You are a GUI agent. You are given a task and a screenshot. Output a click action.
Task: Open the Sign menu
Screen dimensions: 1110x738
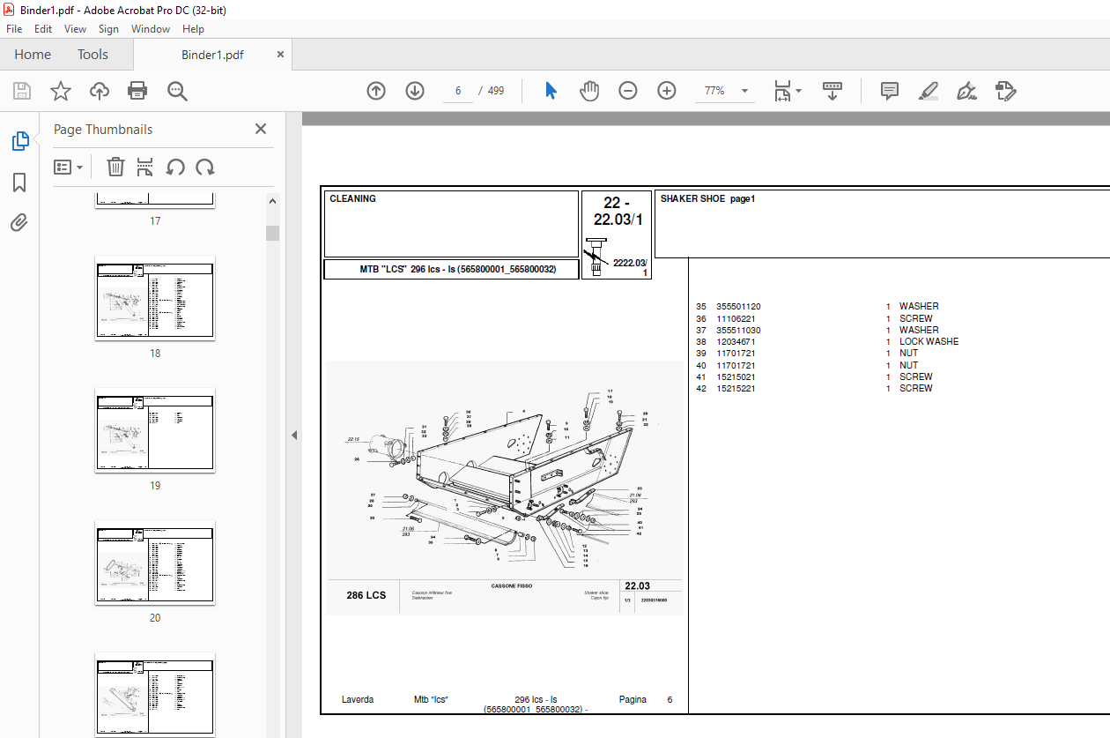[x=108, y=28]
